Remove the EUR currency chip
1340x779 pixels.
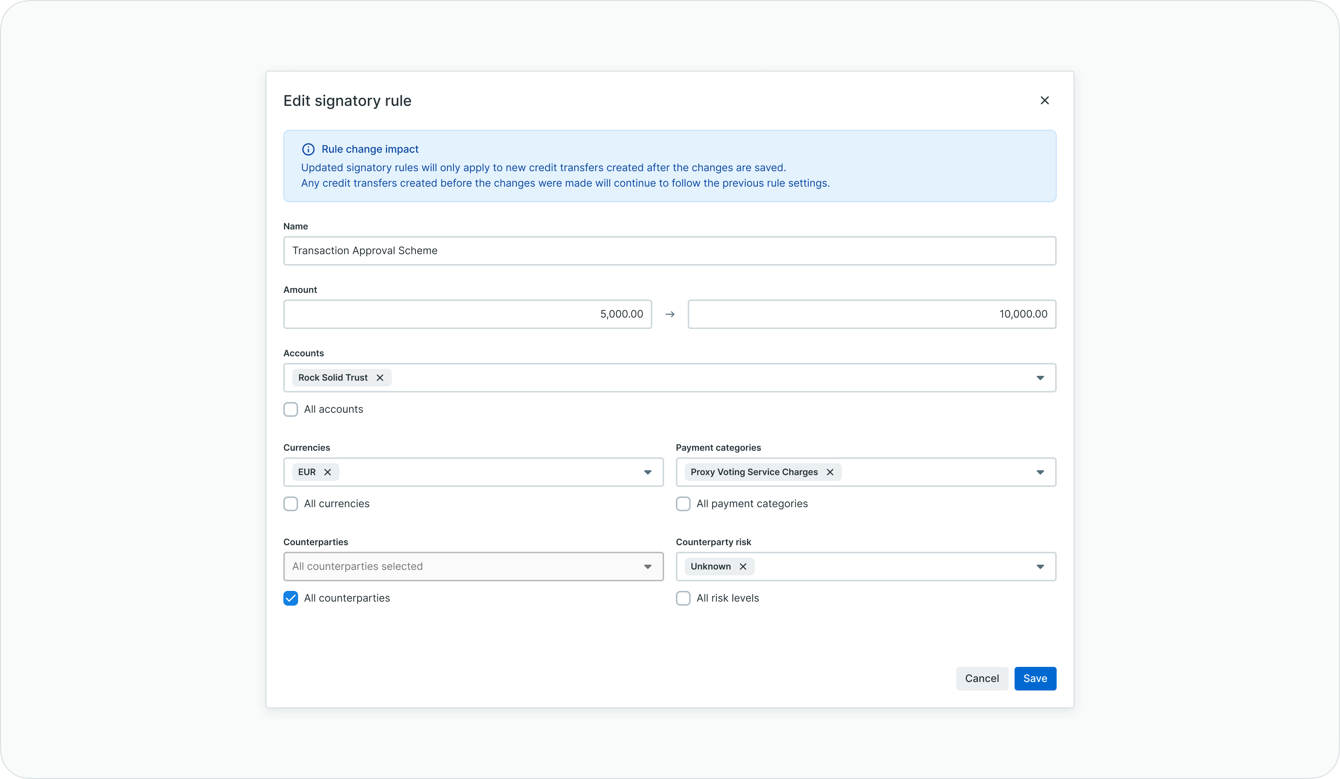(328, 472)
